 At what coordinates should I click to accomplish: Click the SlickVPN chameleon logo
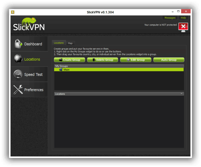[x=29, y=24]
